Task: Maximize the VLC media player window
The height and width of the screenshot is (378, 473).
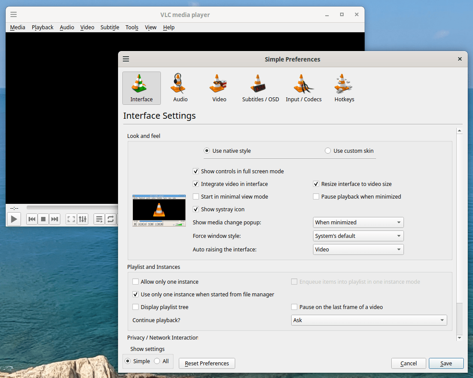Action: [342, 14]
